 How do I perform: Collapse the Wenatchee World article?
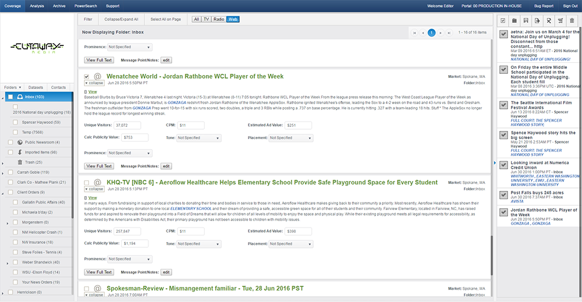pyautogui.click(x=94, y=83)
